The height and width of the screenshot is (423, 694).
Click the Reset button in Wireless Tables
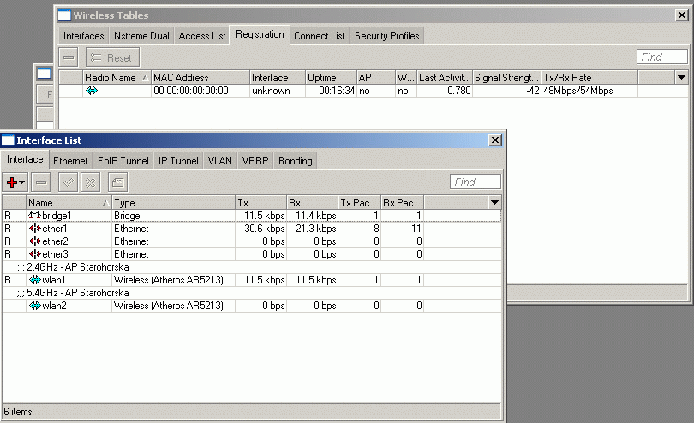tap(112, 57)
